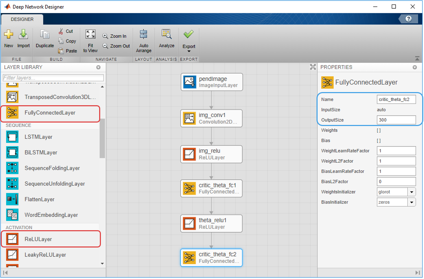Click the Copy icon

pyautogui.click(x=61, y=41)
